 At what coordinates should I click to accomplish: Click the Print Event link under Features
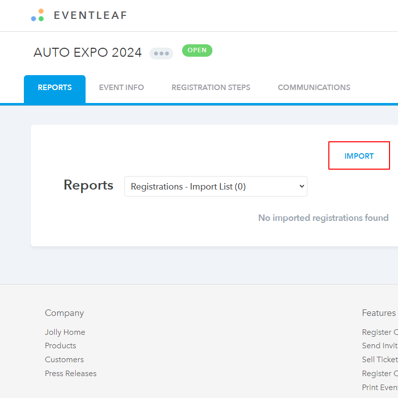[x=380, y=388]
